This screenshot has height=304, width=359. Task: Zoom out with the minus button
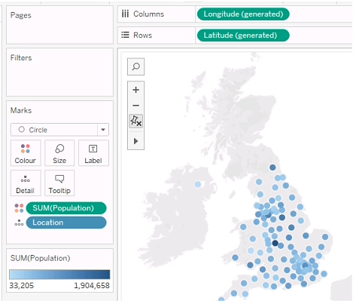(x=135, y=106)
